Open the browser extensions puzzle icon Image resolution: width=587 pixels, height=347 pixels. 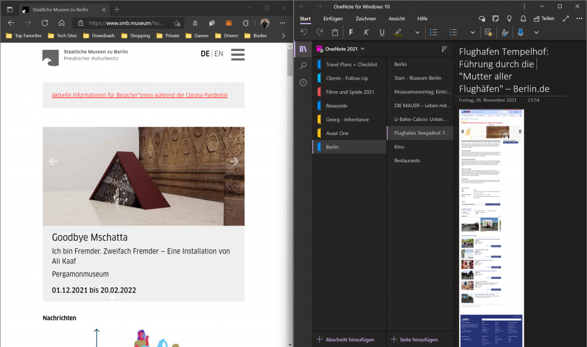(x=245, y=24)
